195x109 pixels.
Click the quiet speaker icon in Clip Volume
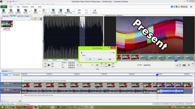tap(81, 53)
